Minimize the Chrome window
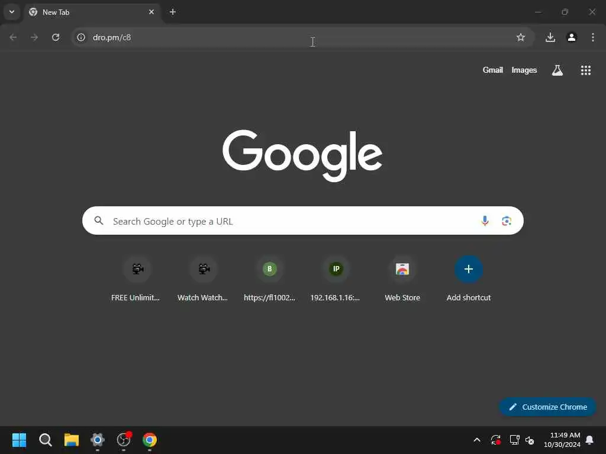The height and width of the screenshot is (454, 606). [538, 12]
